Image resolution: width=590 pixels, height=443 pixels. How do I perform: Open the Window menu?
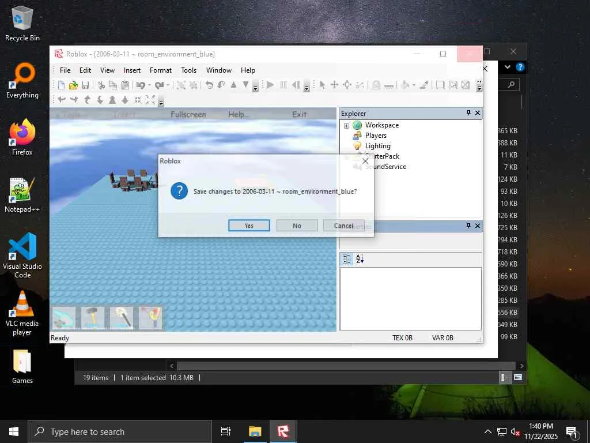tap(219, 70)
